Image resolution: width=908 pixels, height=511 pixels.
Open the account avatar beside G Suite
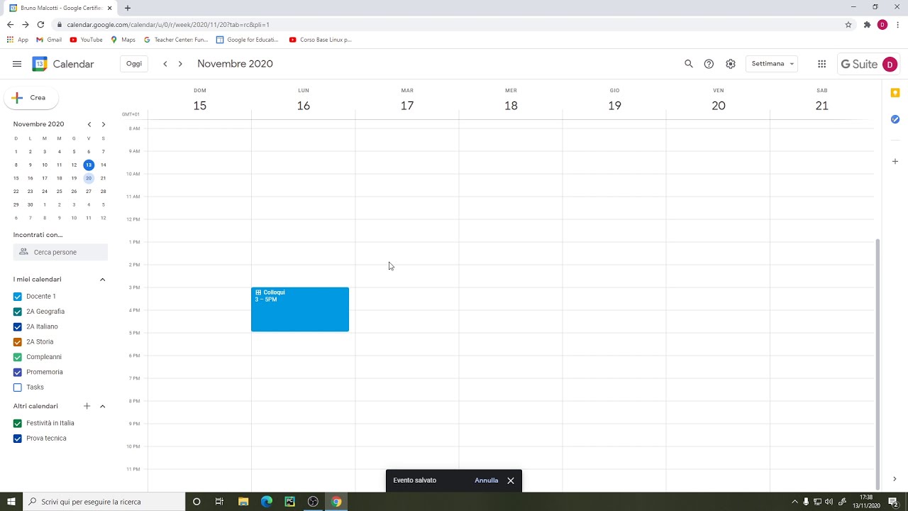[890, 64]
